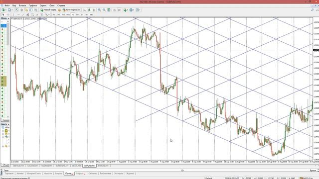Switch timeframe to M1
319x179 pixels.
(x=54, y=14)
